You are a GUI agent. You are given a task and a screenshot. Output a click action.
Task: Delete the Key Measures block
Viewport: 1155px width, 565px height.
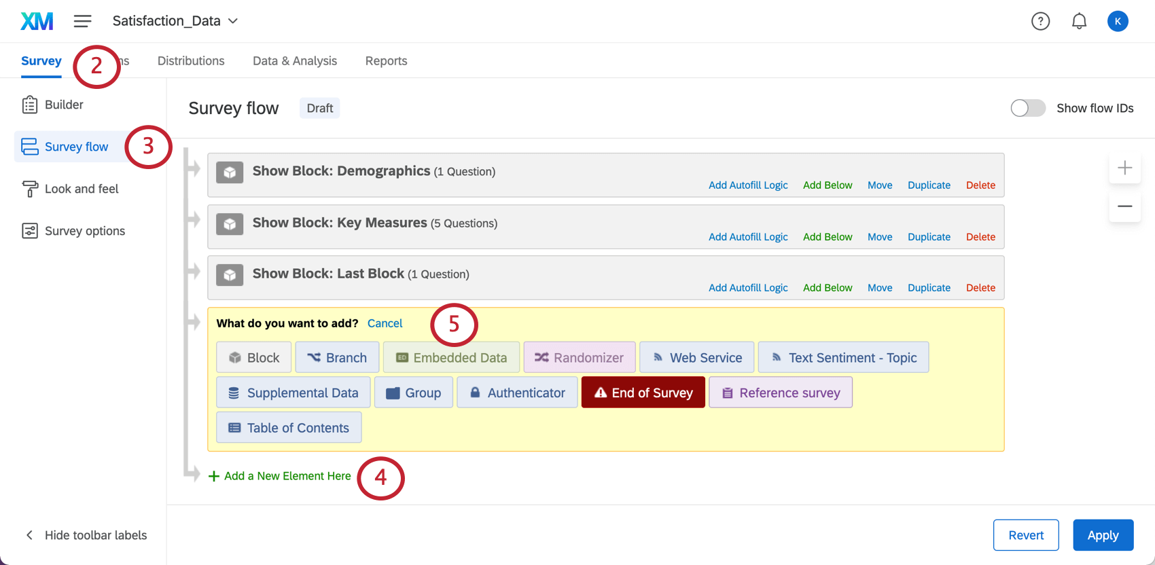click(980, 237)
